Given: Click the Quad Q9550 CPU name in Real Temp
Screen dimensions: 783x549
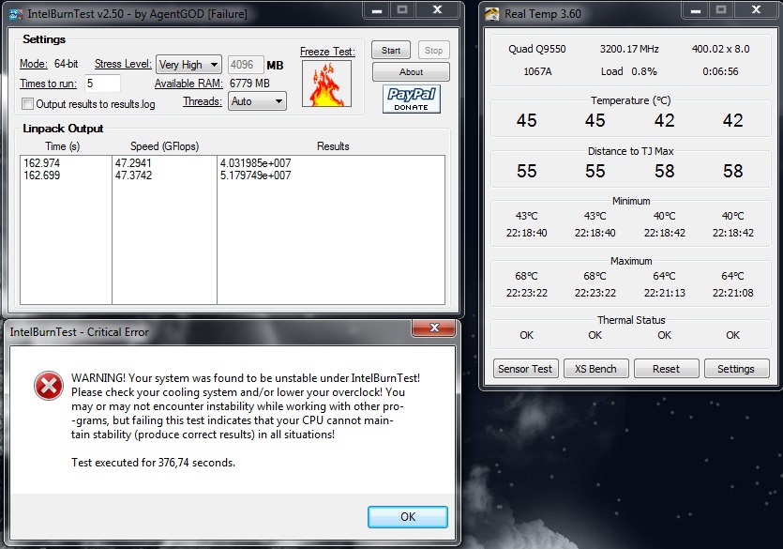Looking at the screenshot, I should pos(537,49).
